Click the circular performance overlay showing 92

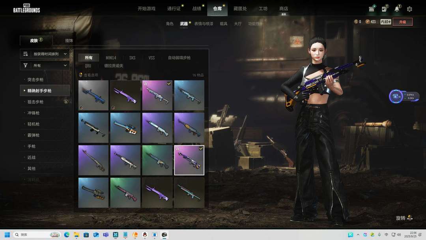point(396,96)
